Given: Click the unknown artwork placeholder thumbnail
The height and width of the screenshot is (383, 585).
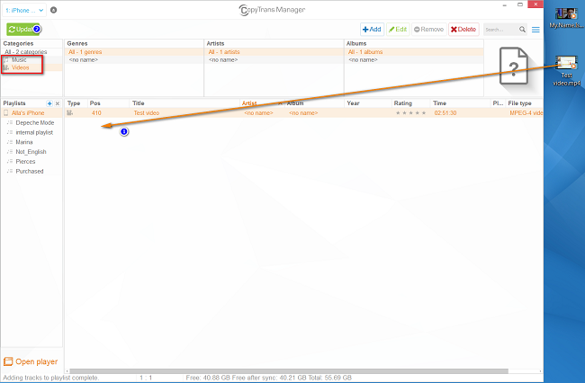Looking at the screenshot, I should coord(513,66).
